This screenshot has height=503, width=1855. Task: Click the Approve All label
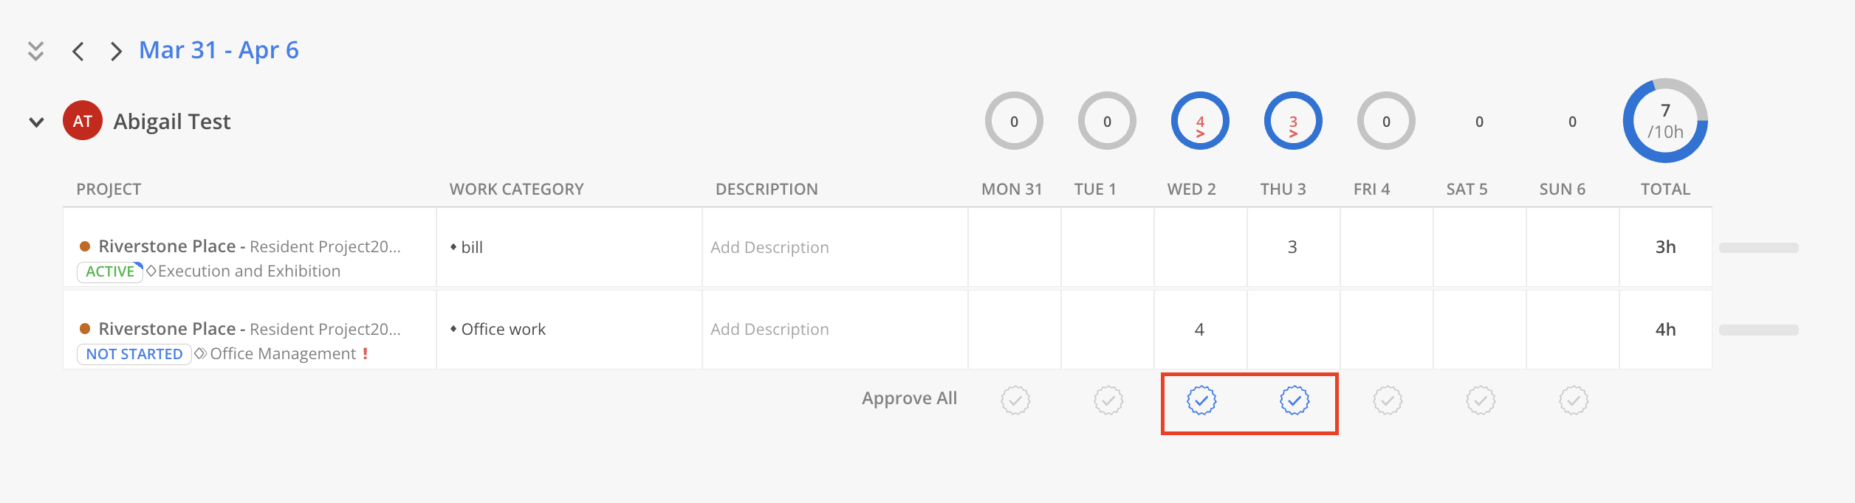pos(909,398)
